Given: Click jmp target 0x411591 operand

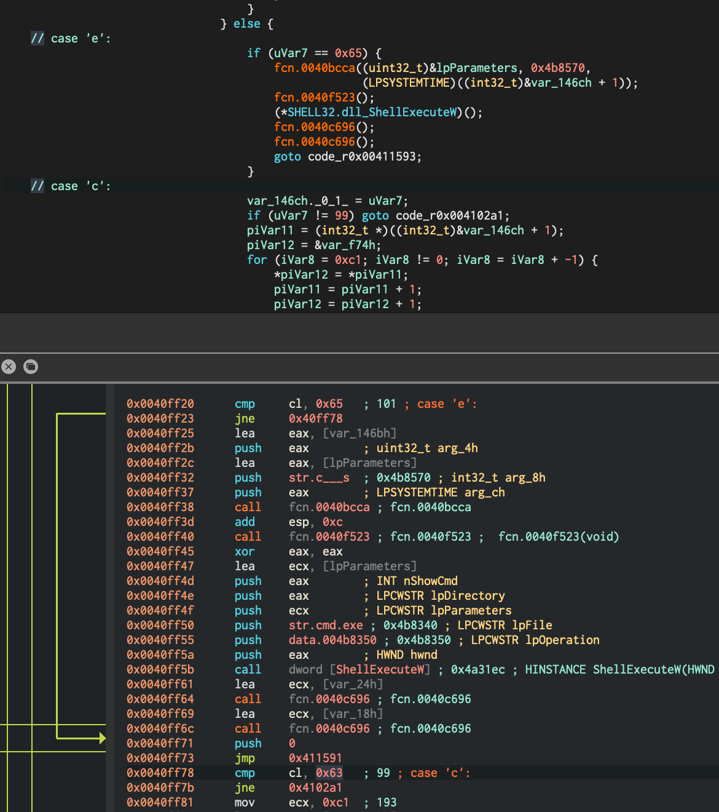Looking at the screenshot, I should click(x=316, y=758).
